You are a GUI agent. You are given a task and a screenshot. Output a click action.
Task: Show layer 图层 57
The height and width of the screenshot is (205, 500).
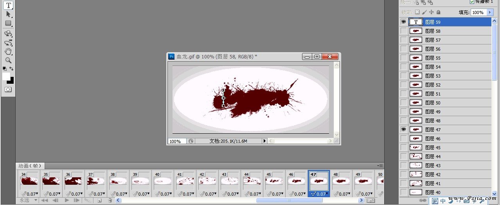click(x=404, y=40)
